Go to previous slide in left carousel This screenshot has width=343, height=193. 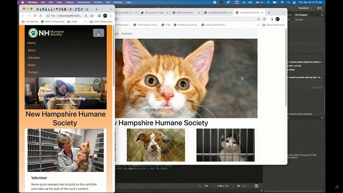[x=31, y=93]
